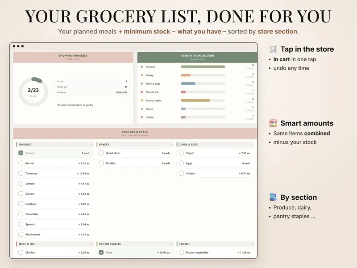Click the Produce progress bar
This screenshot has height=268, width=357.
[203, 67]
